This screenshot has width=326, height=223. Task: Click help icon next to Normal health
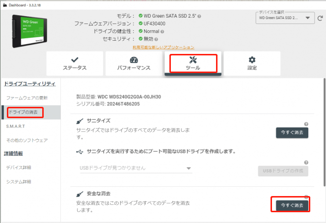click(162, 31)
